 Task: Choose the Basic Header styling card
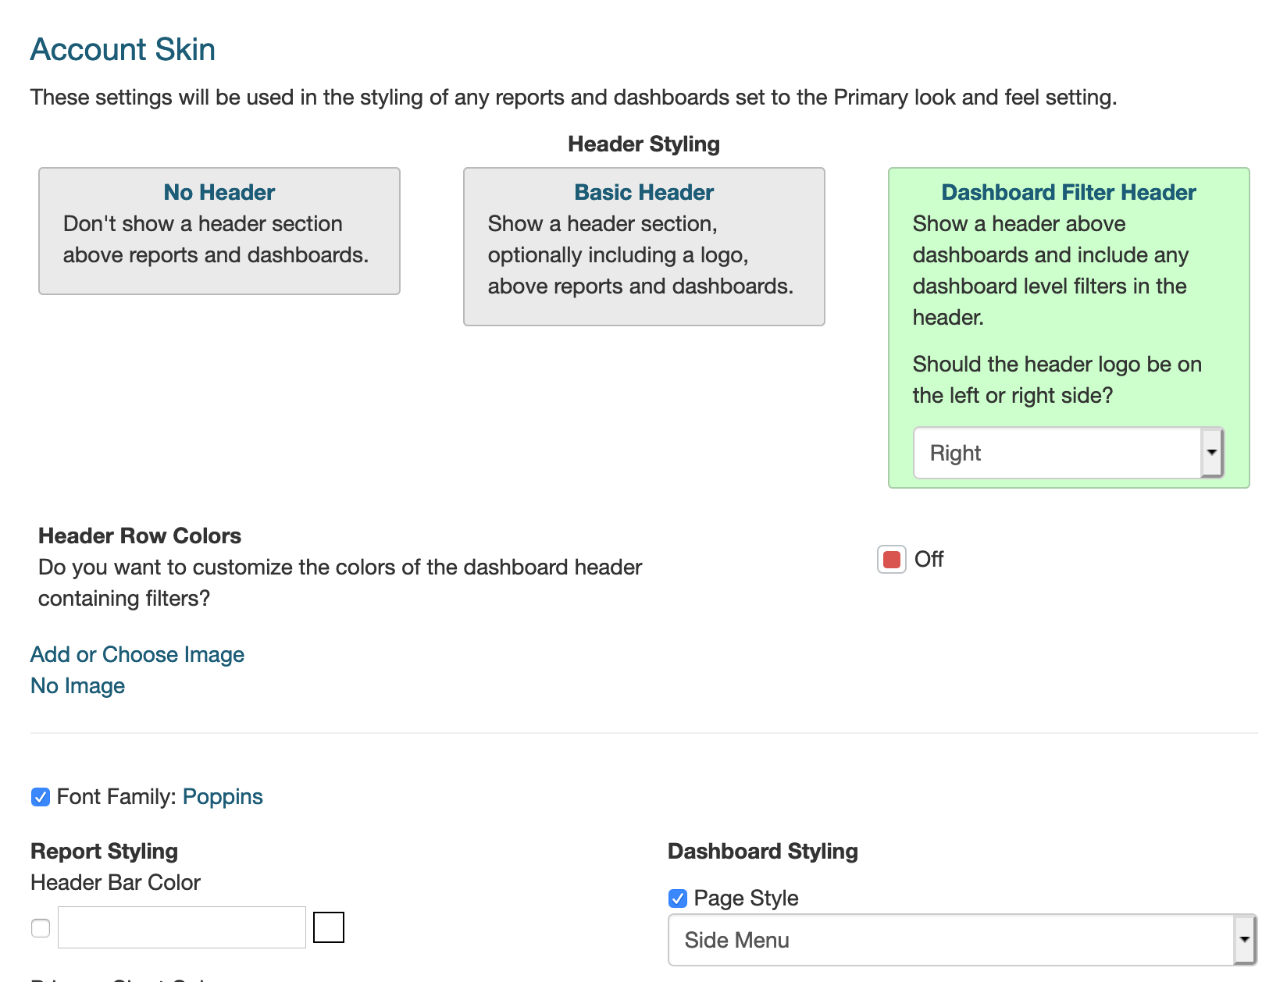pos(643,246)
